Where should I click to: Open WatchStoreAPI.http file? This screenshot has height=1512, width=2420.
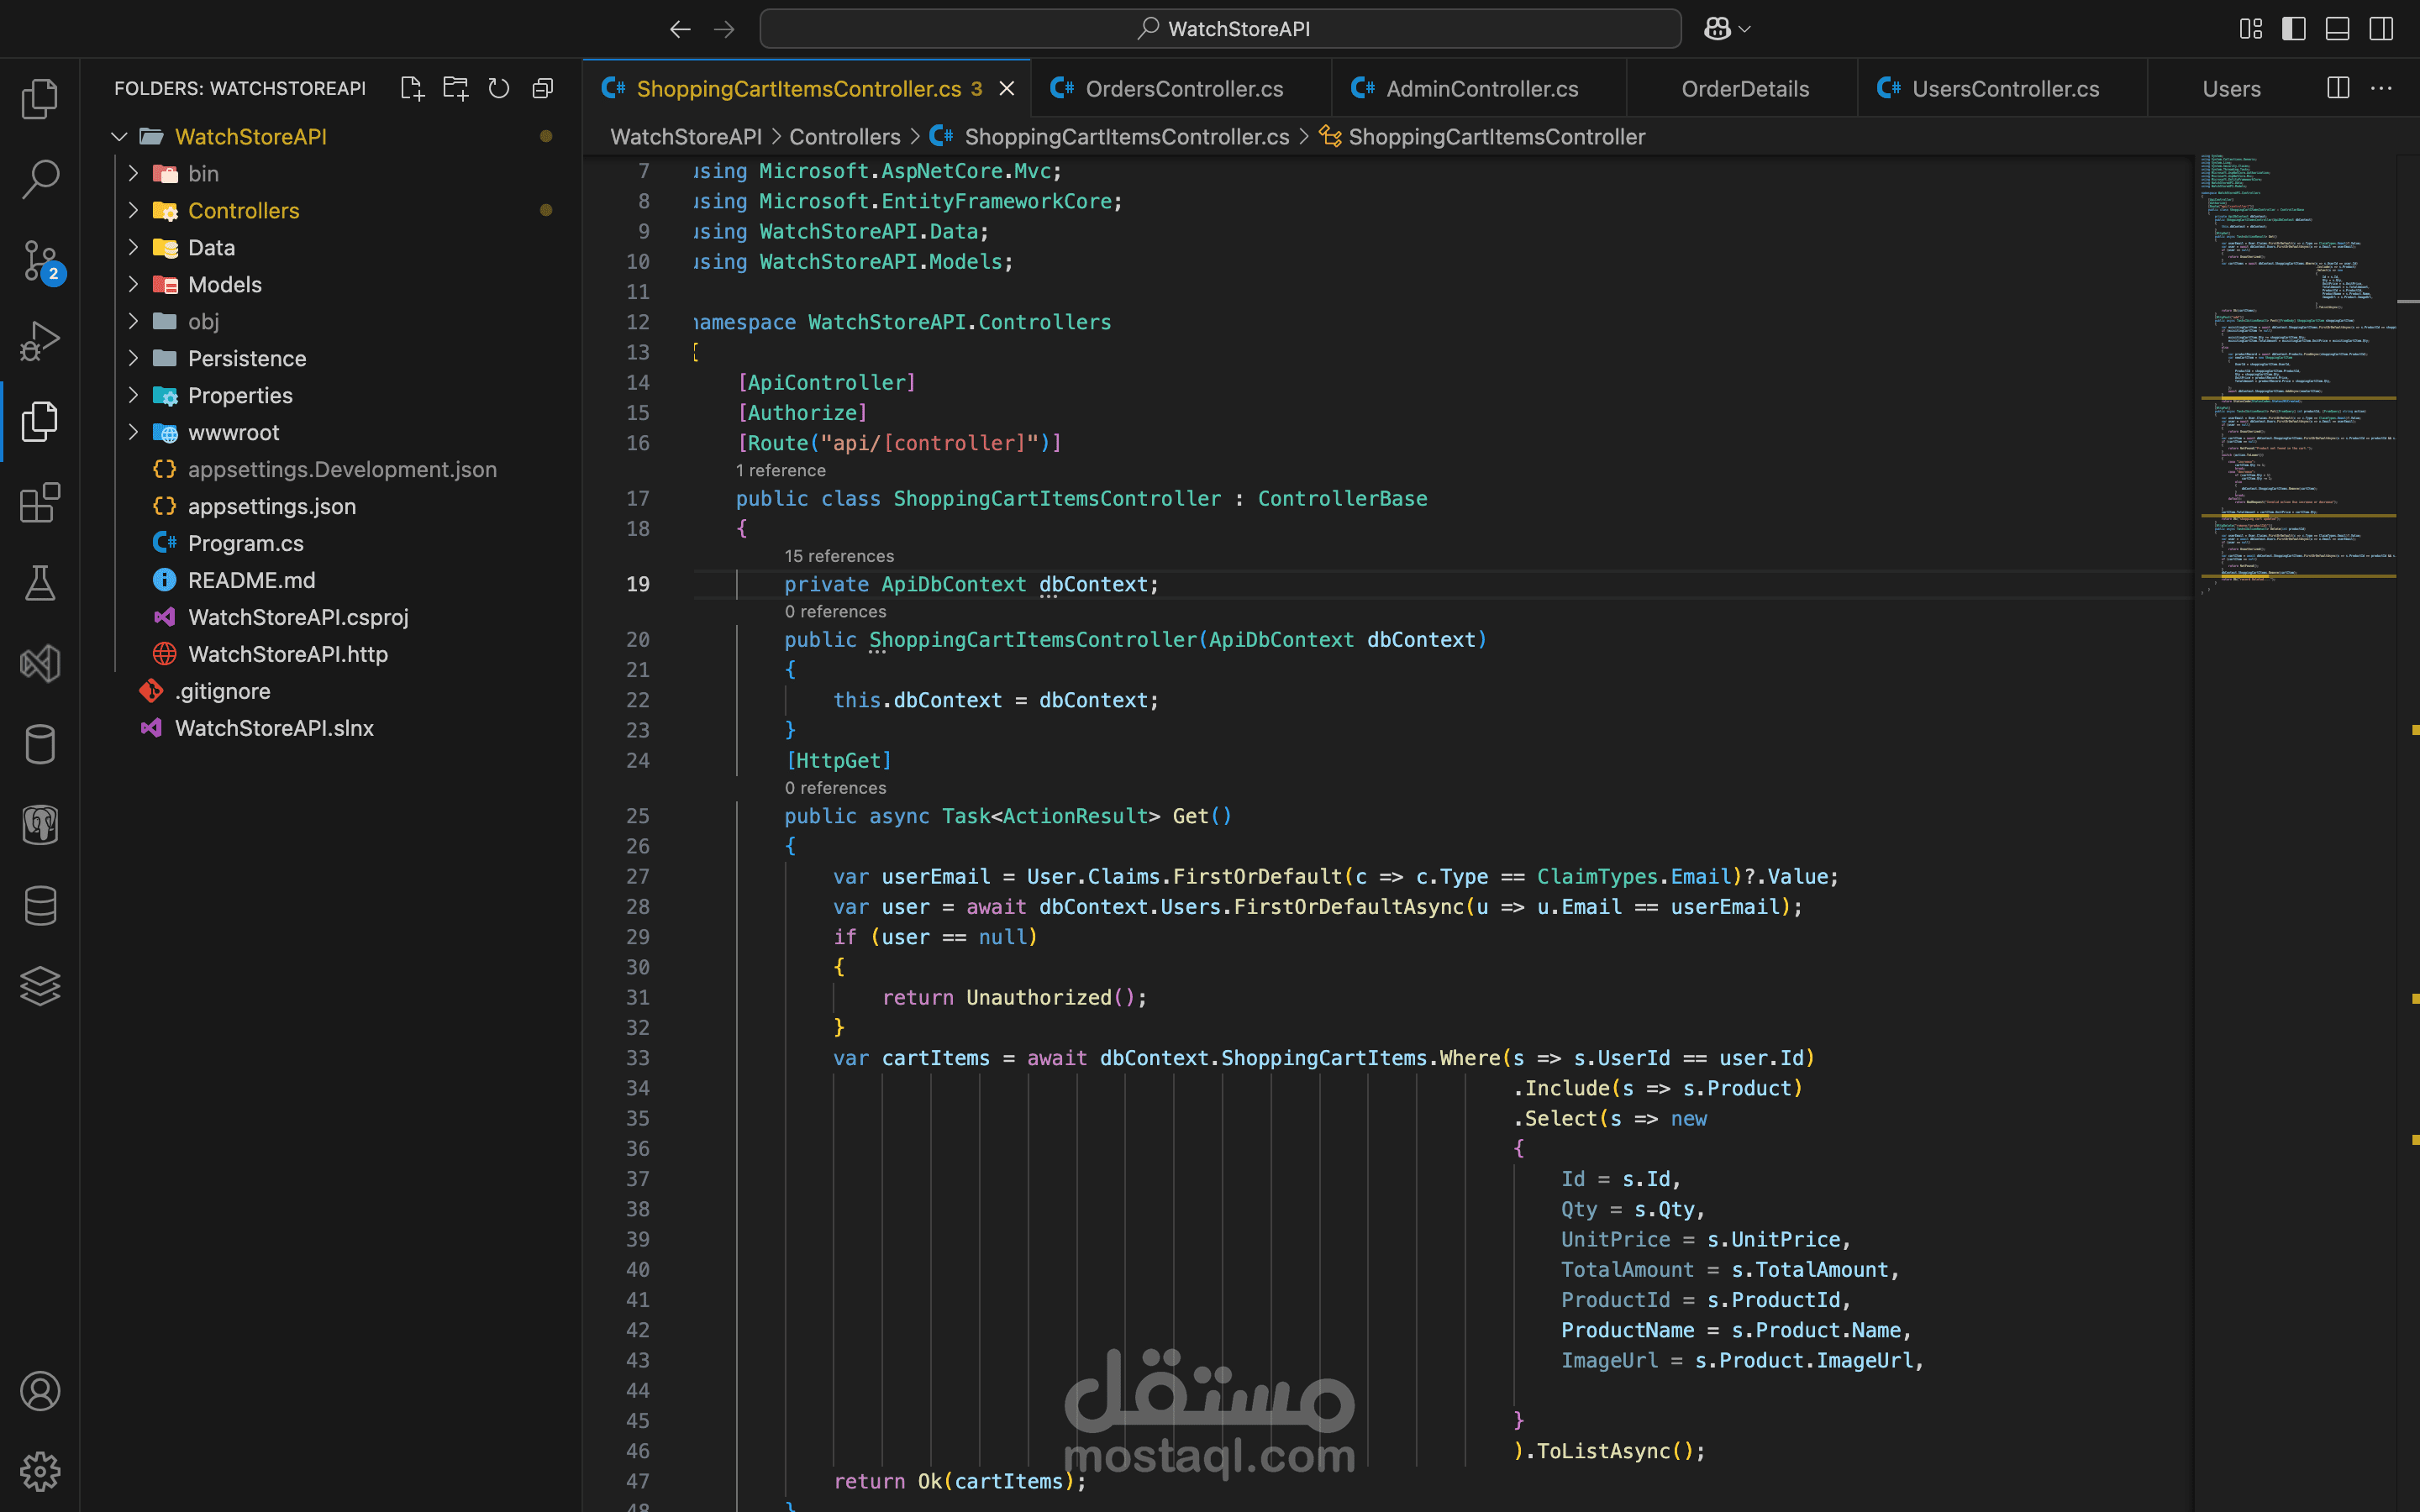point(287,654)
